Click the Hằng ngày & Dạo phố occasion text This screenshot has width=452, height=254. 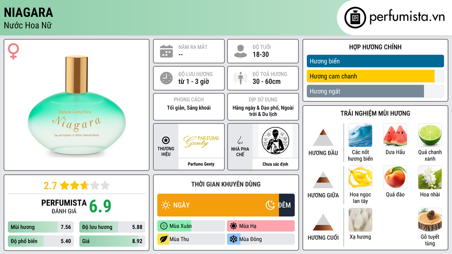pyautogui.click(x=263, y=111)
